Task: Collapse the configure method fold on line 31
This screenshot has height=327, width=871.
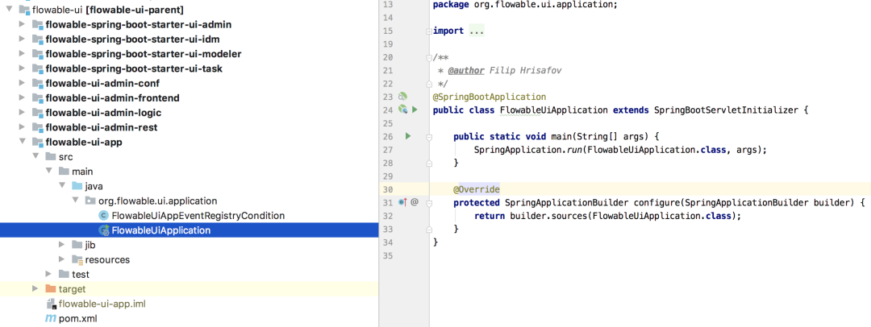Action: coord(429,203)
